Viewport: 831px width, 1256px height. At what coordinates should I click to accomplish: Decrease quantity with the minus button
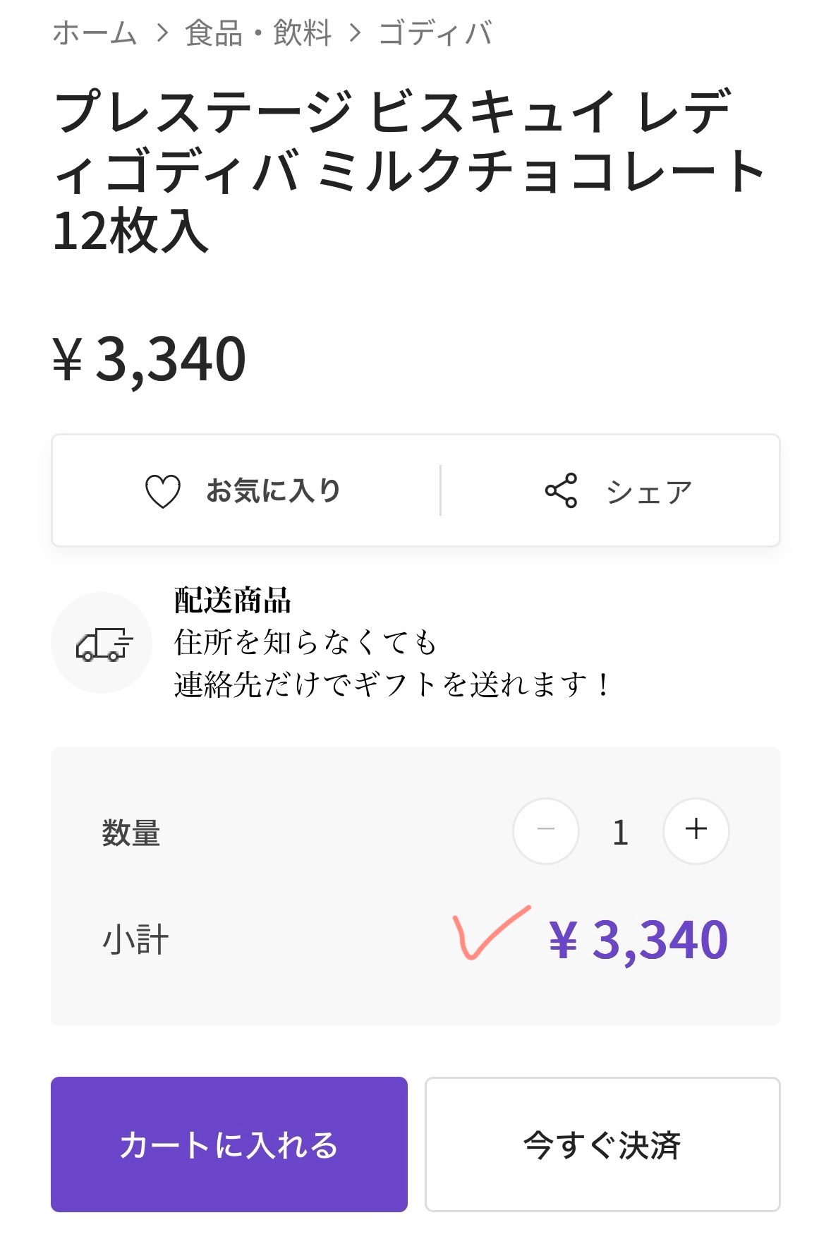(545, 831)
